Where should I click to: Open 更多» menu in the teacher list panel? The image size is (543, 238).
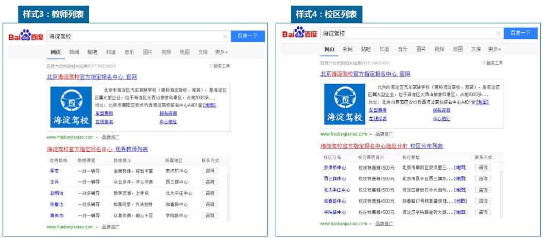click(x=222, y=52)
